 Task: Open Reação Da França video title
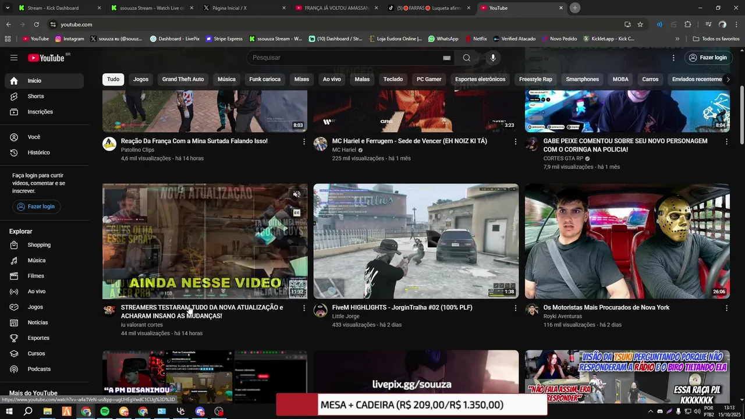click(194, 141)
